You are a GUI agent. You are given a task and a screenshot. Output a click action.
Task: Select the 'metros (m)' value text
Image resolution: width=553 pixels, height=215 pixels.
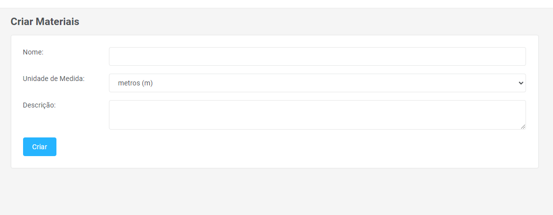[135, 83]
